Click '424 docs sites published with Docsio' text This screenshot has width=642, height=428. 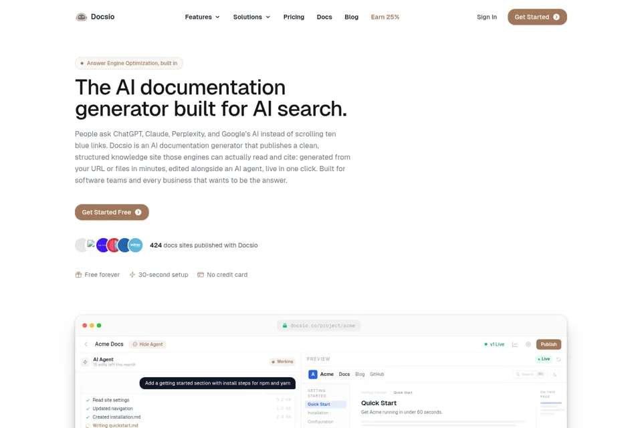(x=203, y=245)
